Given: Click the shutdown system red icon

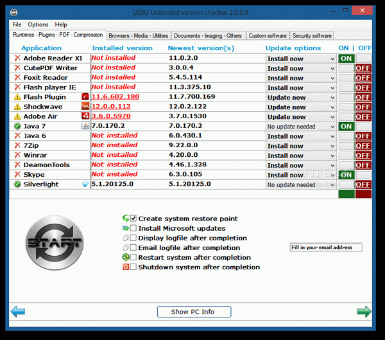Looking at the screenshot, I should coord(126,267).
